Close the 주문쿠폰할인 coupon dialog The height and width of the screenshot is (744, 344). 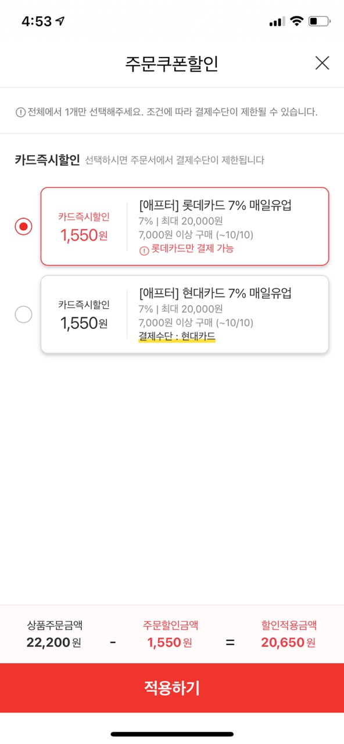click(322, 63)
